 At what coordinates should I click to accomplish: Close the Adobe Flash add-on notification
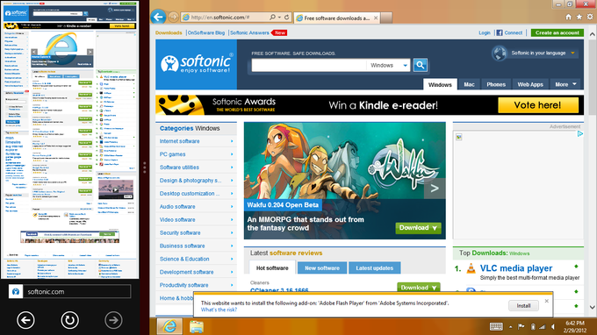click(x=547, y=301)
